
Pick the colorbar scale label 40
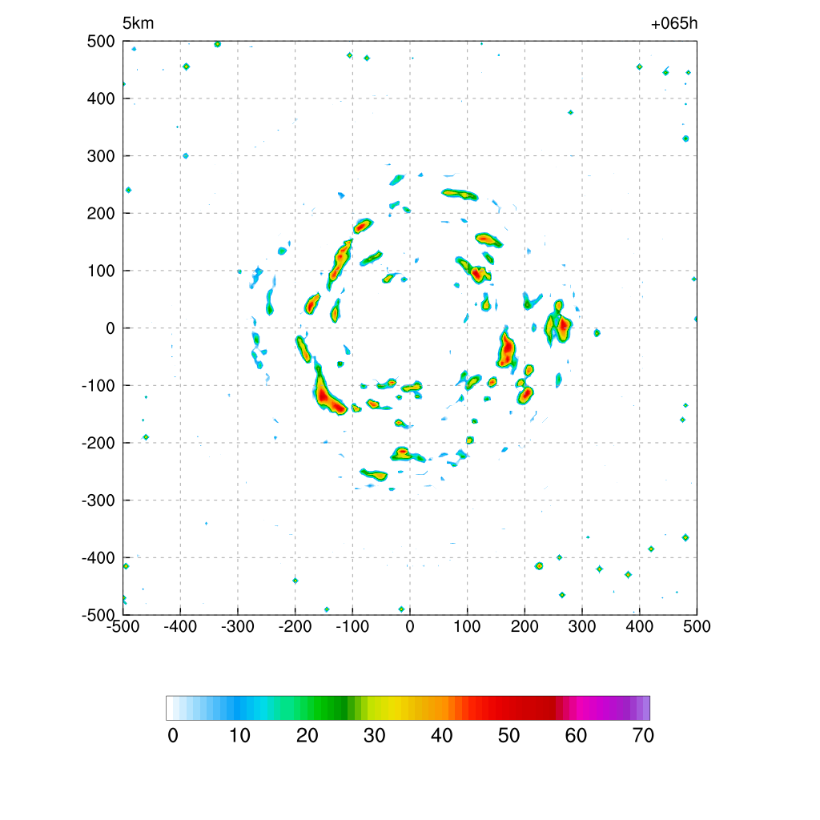tap(442, 736)
